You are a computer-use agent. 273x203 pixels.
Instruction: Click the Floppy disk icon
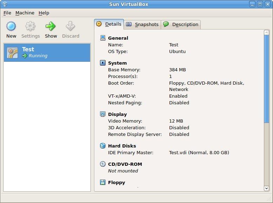pos(102,182)
